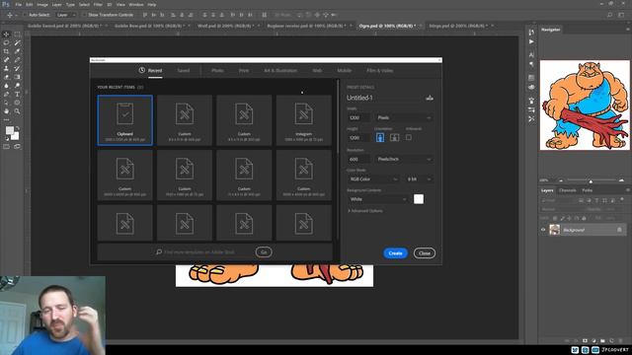Open the Auto-Select Layer dropdown
The height and width of the screenshot is (355, 632).
pyautogui.click(x=66, y=15)
